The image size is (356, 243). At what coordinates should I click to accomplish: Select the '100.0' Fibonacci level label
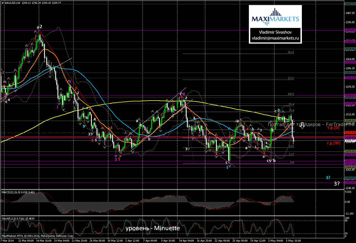(x=291, y=94)
